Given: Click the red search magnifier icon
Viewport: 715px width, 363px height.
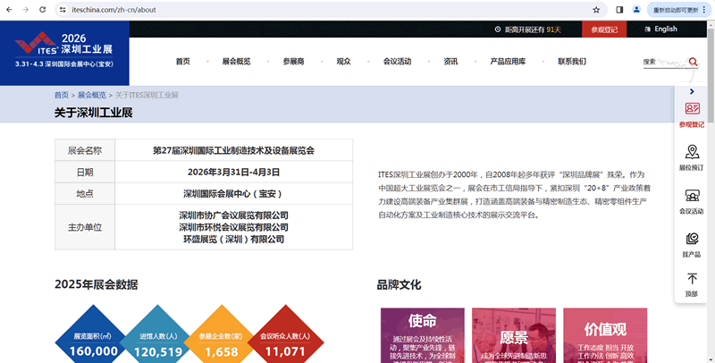Looking at the screenshot, I should point(693,62).
